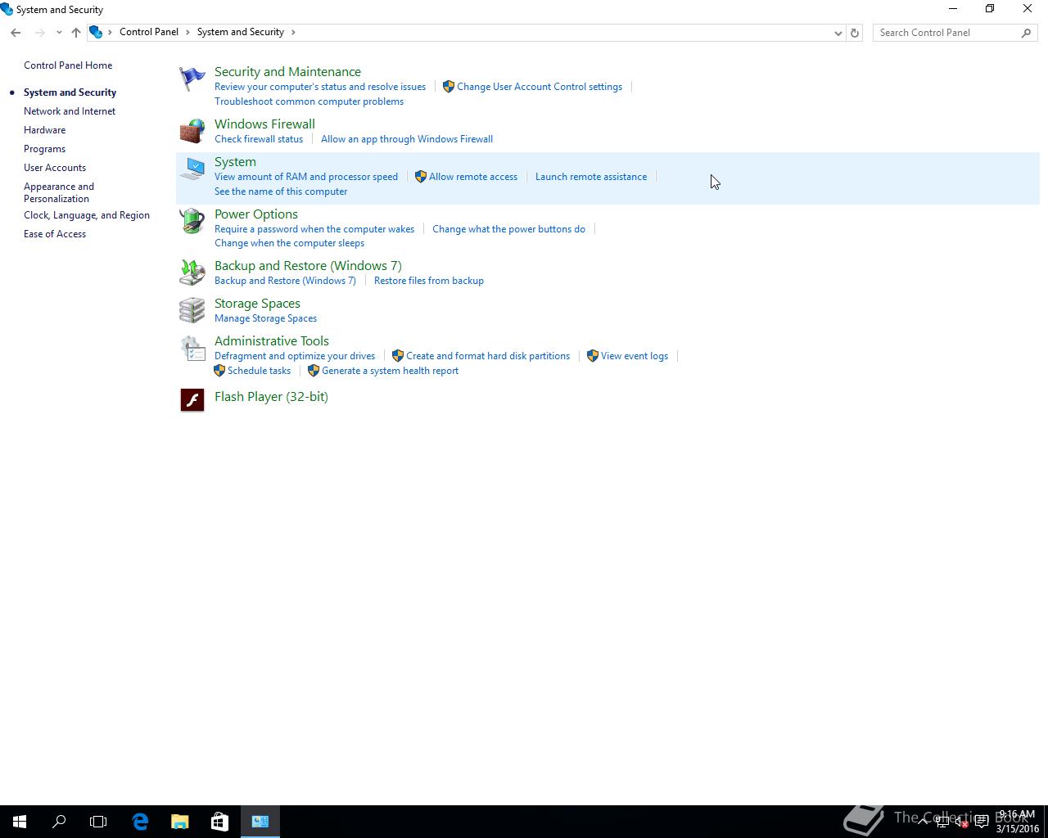1048x838 pixels.
Task: Click Change when the computer sleeps
Action: 289,243
